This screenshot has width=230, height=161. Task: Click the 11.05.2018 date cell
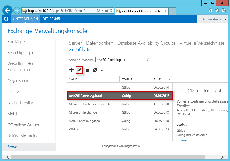click(x=161, y=104)
